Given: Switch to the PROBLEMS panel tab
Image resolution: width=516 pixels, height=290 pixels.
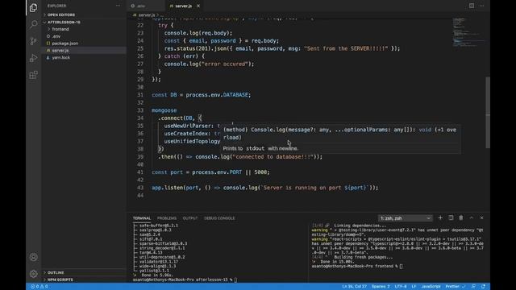Looking at the screenshot, I should [x=167, y=218].
